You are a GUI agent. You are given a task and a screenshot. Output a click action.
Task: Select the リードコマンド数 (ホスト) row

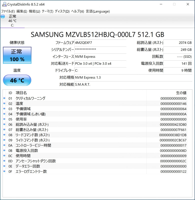95,135
